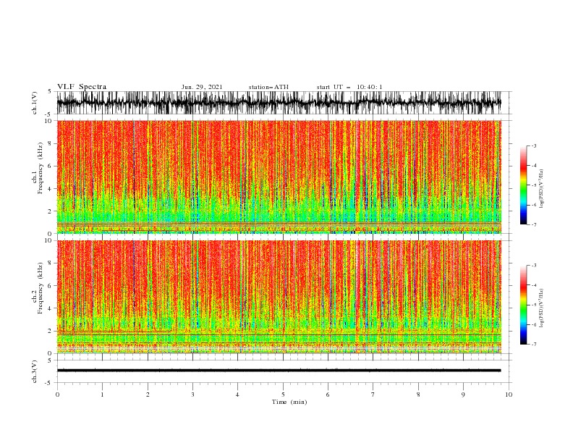
Task: Click ch.2 frequency tick label '4'
Action: [x=51, y=308]
